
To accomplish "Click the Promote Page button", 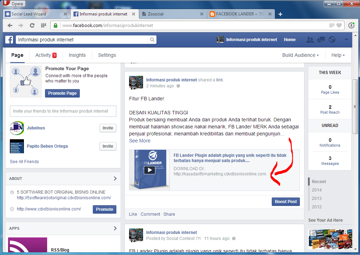I will point(63,93).
